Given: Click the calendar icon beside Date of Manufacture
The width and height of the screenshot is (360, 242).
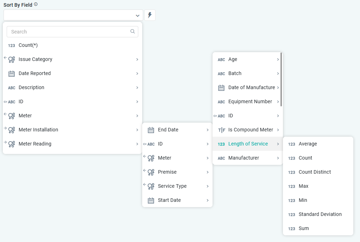Looking at the screenshot, I should (x=221, y=88).
